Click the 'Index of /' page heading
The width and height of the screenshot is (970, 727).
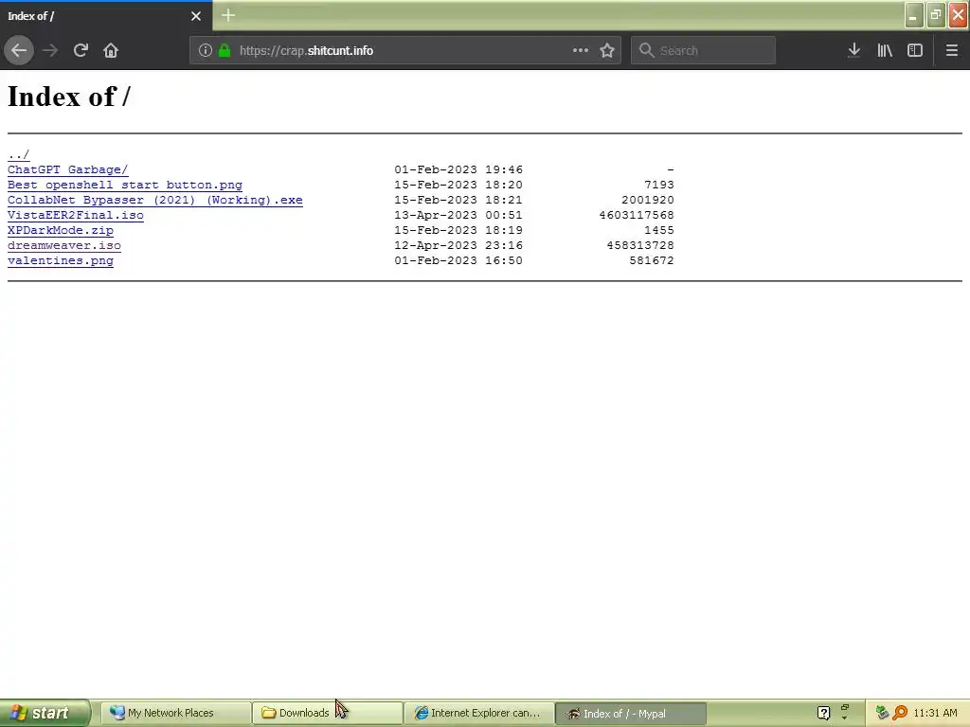click(68, 97)
